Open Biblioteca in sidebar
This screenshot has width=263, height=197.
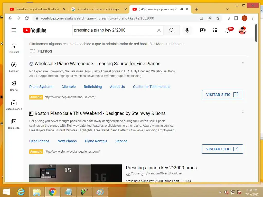(x=14, y=124)
